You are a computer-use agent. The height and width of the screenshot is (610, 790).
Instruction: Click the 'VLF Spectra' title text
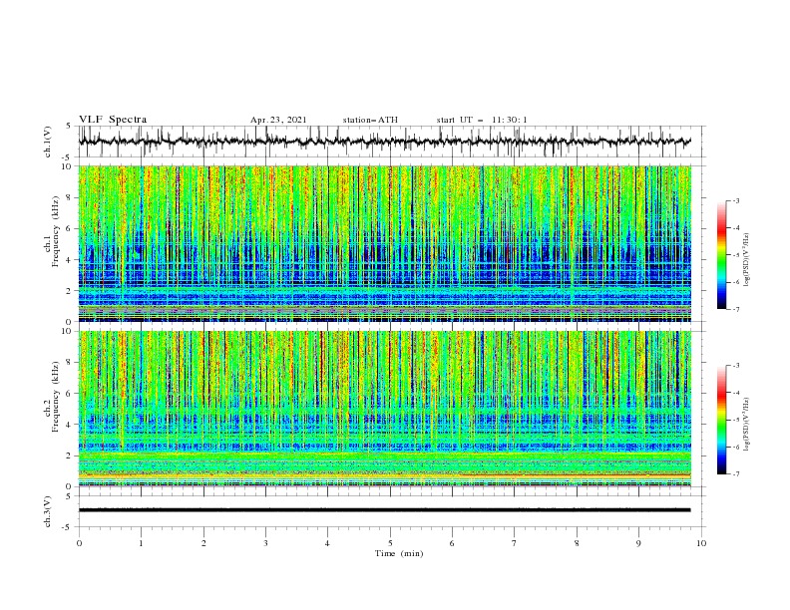[113, 120]
